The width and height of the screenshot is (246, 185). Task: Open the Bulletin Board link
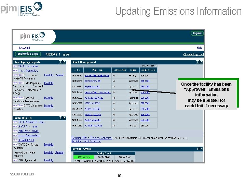point(26,140)
